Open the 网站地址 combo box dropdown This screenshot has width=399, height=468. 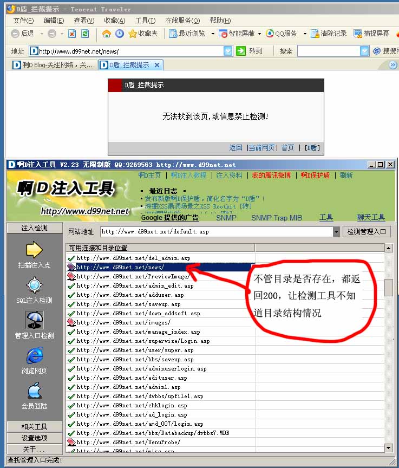click(x=336, y=232)
